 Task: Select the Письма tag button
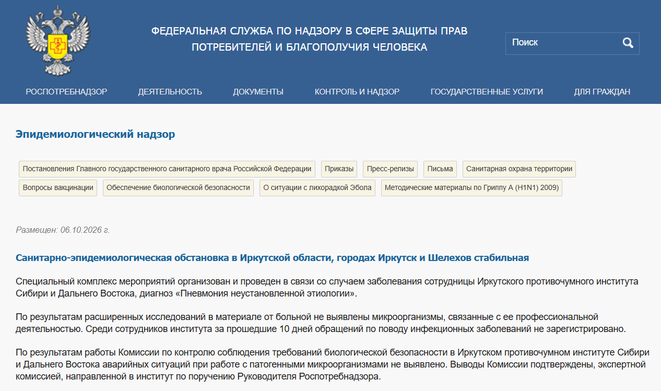pos(440,169)
